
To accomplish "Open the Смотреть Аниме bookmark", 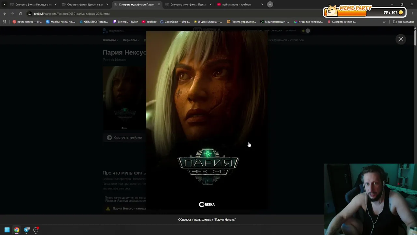I will click(x=342, y=22).
